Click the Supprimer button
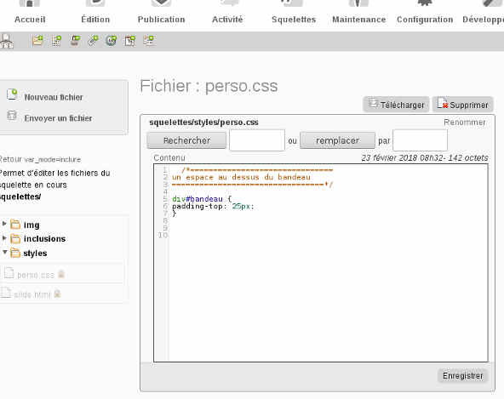The width and height of the screenshot is (504, 399). coord(462,105)
